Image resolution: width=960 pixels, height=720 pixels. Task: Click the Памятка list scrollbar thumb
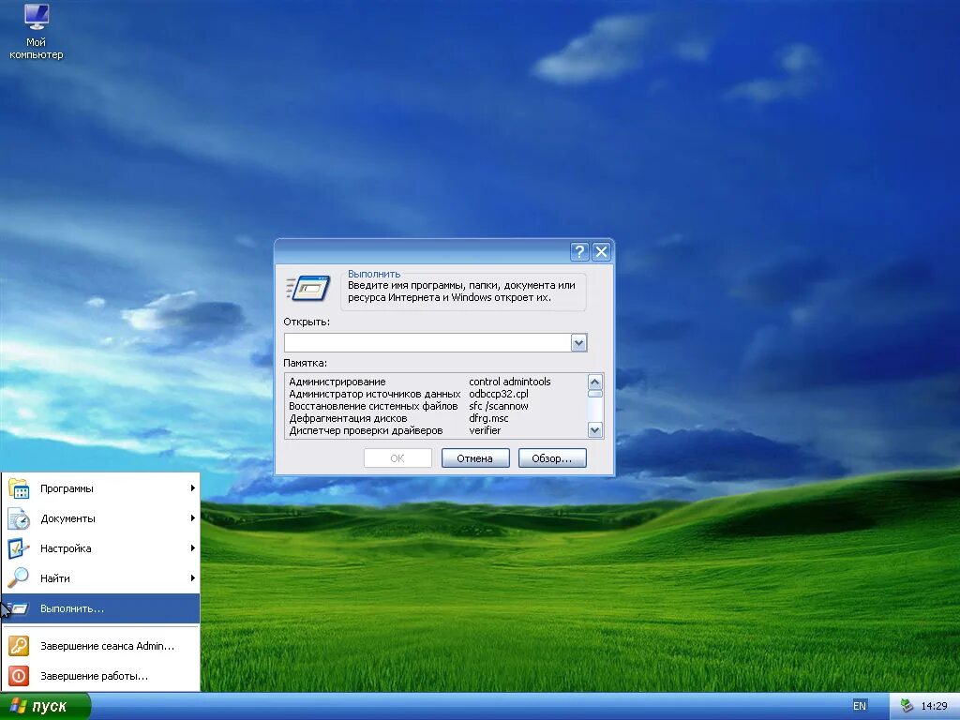(x=594, y=394)
